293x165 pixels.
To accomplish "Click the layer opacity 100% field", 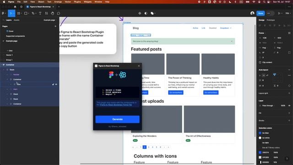I will 283,105.
